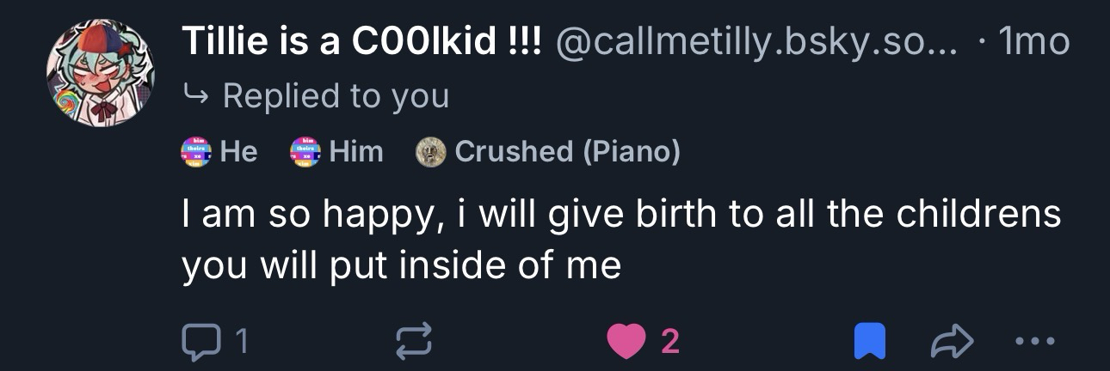The image size is (1110, 371).
Task: Click the round icon beside 'Crushed (Piano)'
Action: click(x=429, y=151)
